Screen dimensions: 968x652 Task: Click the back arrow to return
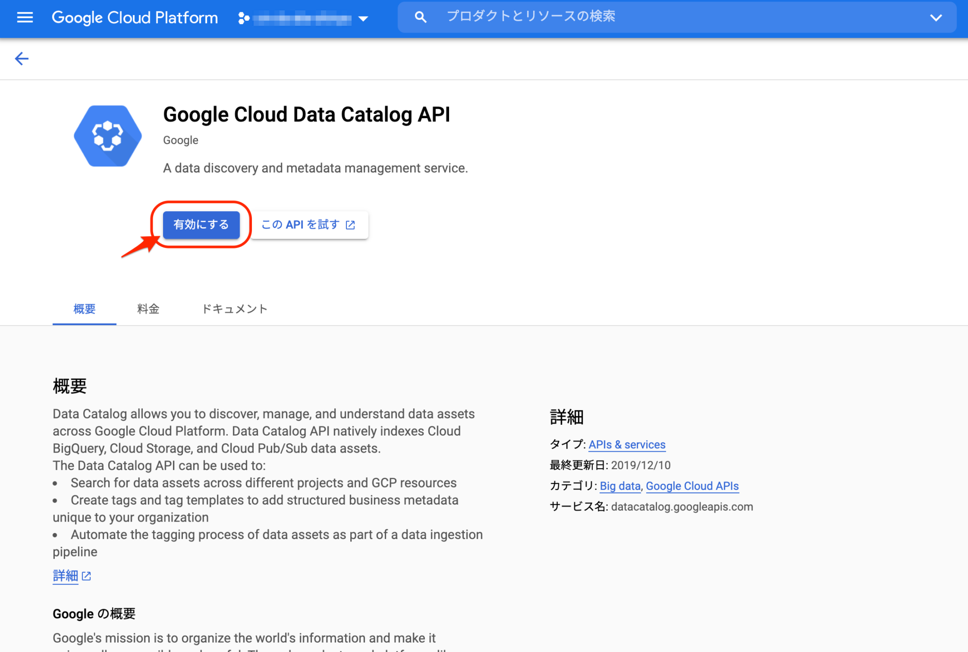tap(21, 59)
